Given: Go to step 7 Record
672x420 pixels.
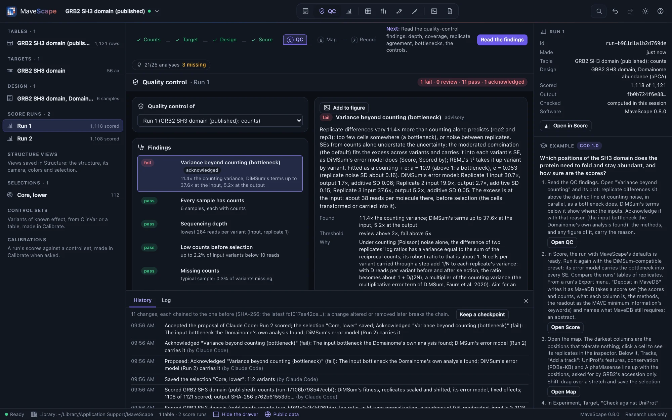Looking at the screenshot, I should (x=364, y=40).
